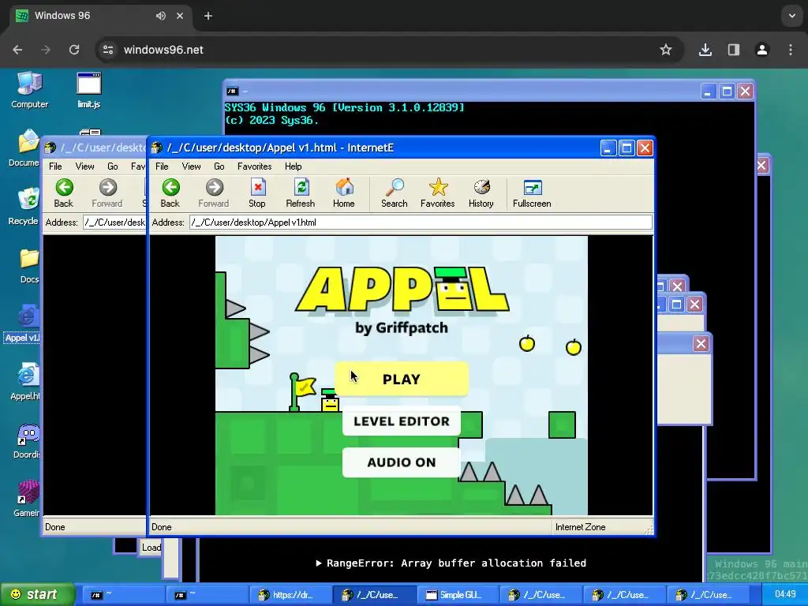Screen dimensions: 808x606
Task: Open Chrome three-dot menu
Action: click(791, 50)
